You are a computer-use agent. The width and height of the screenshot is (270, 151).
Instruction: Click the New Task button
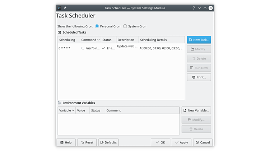click(x=199, y=40)
